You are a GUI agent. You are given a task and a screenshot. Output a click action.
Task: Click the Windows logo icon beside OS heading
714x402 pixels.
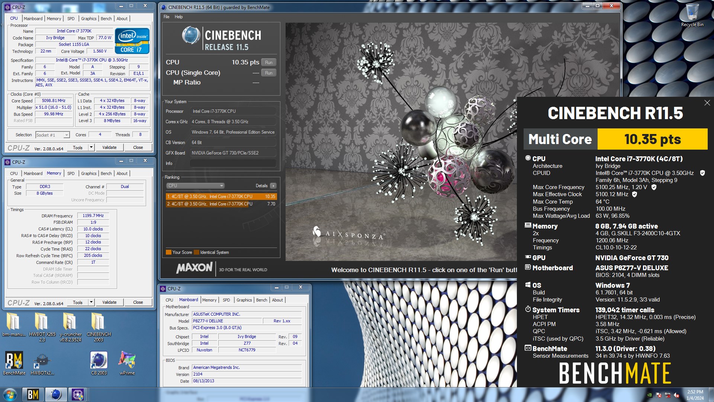point(528,285)
